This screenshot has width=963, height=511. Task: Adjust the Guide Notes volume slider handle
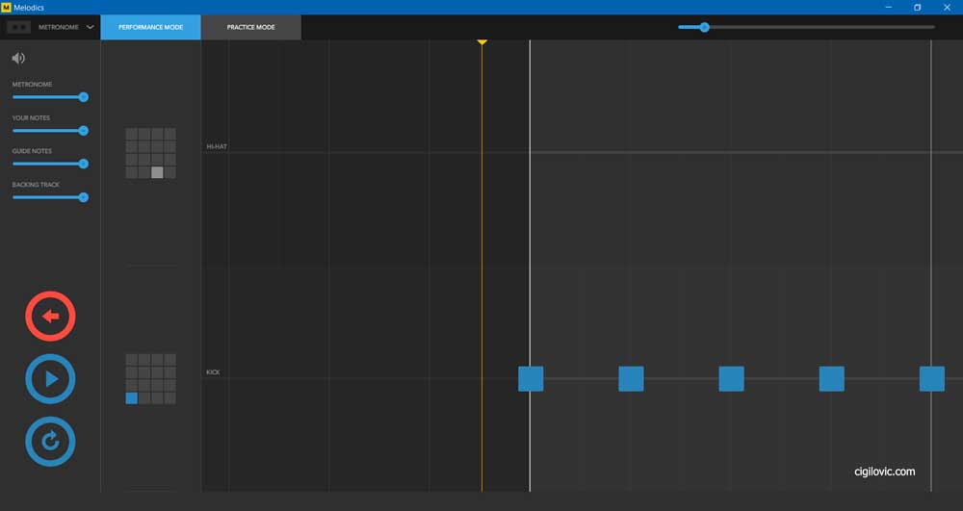coord(84,164)
